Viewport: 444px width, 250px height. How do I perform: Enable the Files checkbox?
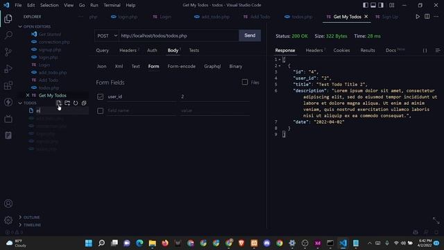245,82
